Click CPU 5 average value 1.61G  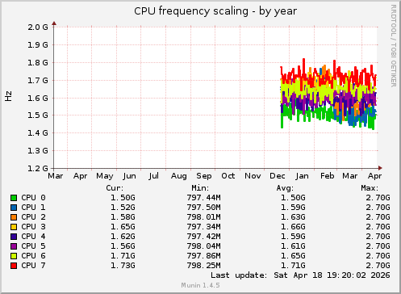pyautogui.click(x=293, y=246)
